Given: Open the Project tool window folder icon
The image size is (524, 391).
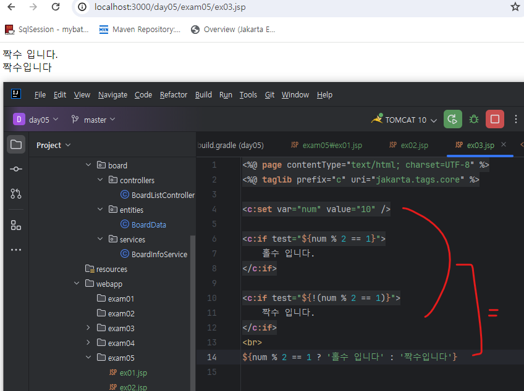Looking at the screenshot, I should [x=16, y=144].
